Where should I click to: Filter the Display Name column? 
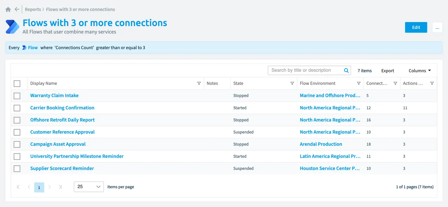pyautogui.click(x=199, y=83)
